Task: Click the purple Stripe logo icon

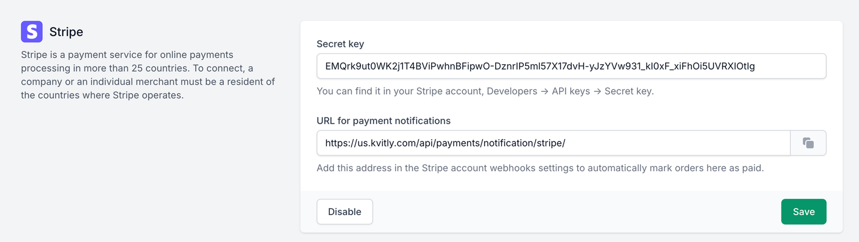Action: pos(32,32)
